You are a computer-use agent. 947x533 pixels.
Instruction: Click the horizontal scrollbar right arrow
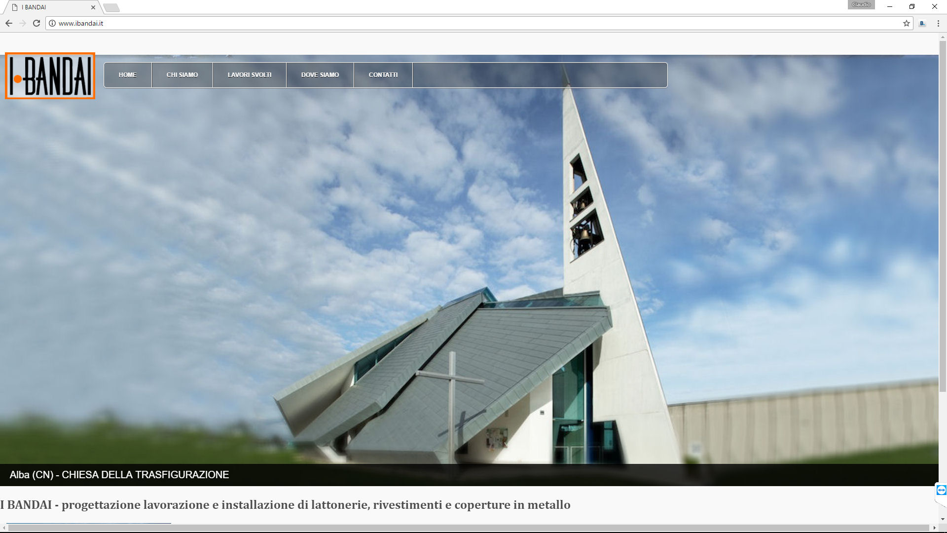click(x=934, y=528)
